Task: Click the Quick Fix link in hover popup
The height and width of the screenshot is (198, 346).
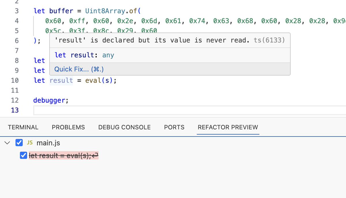Action: point(79,69)
